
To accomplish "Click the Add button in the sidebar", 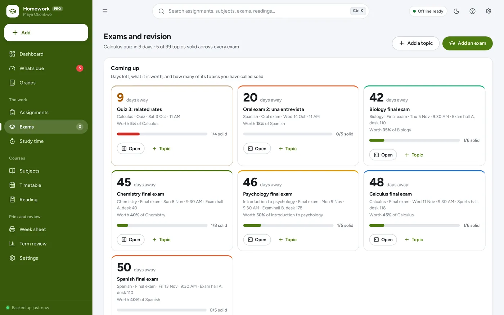I will [46, 32].
